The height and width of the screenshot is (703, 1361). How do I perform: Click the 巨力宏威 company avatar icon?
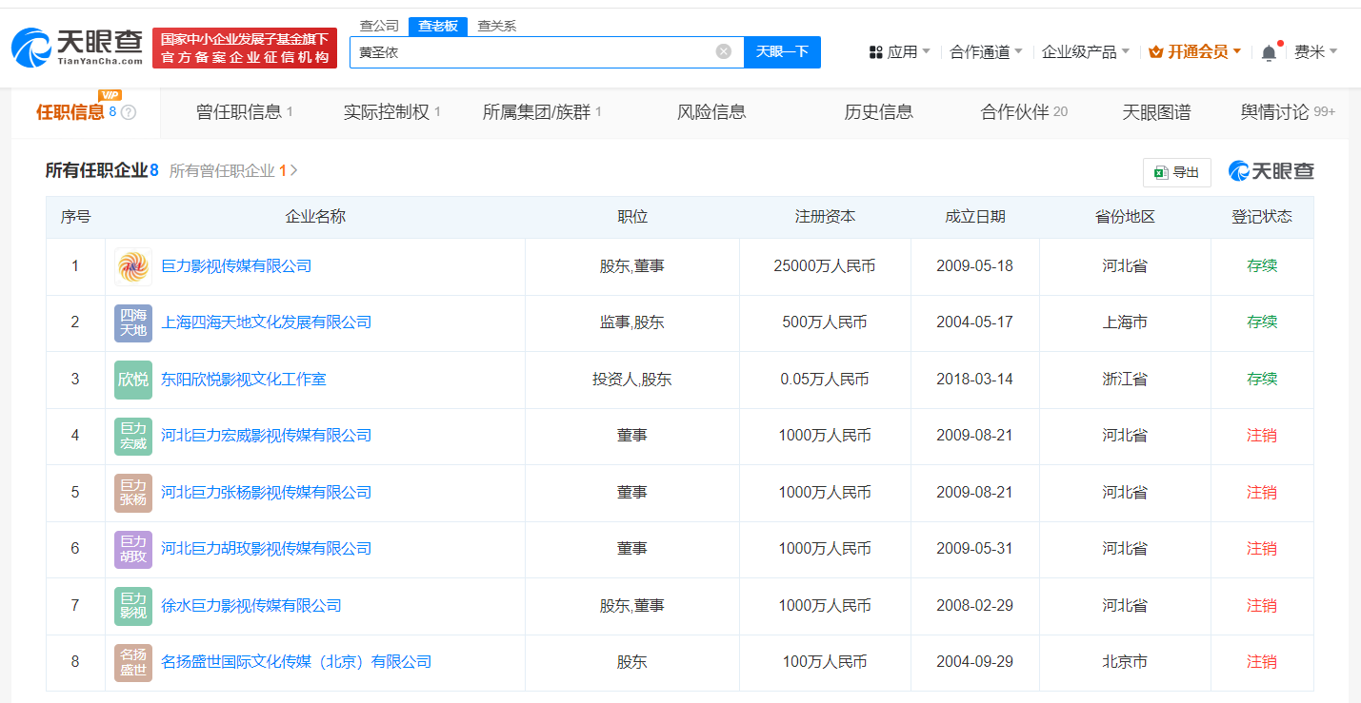coord(133,436)
